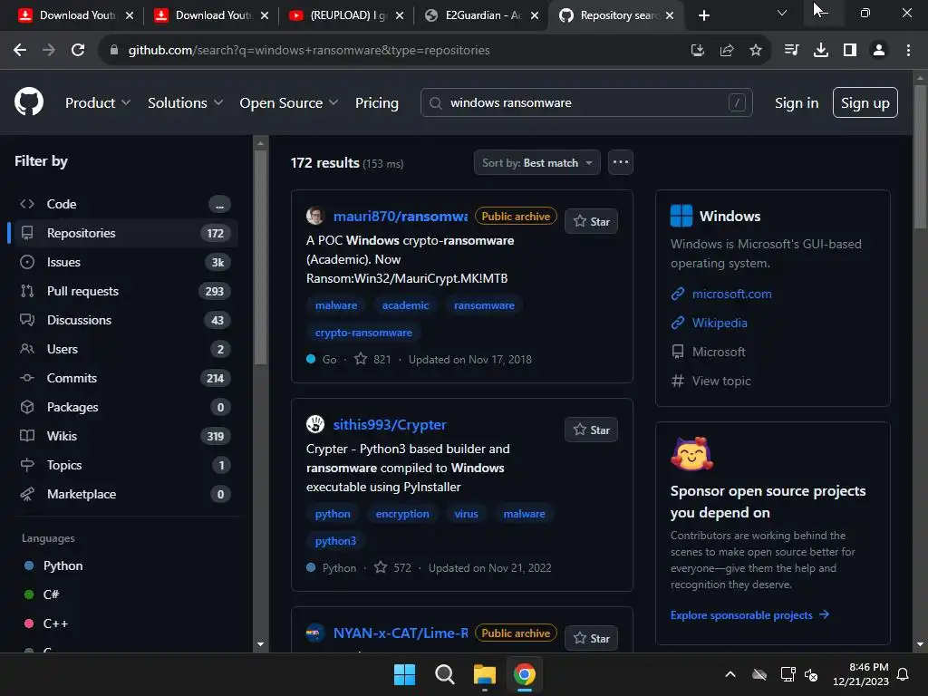Reload the page with refresh icon
The width and height of the screenshot is (928, 696).
[78, 51]
